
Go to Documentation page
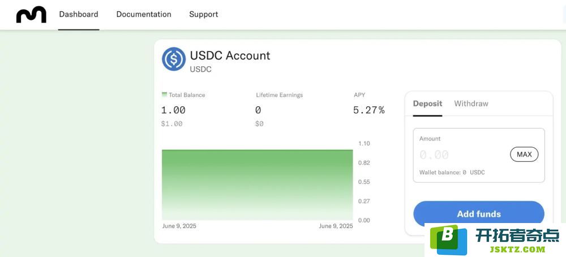click(x=144, y=15)
